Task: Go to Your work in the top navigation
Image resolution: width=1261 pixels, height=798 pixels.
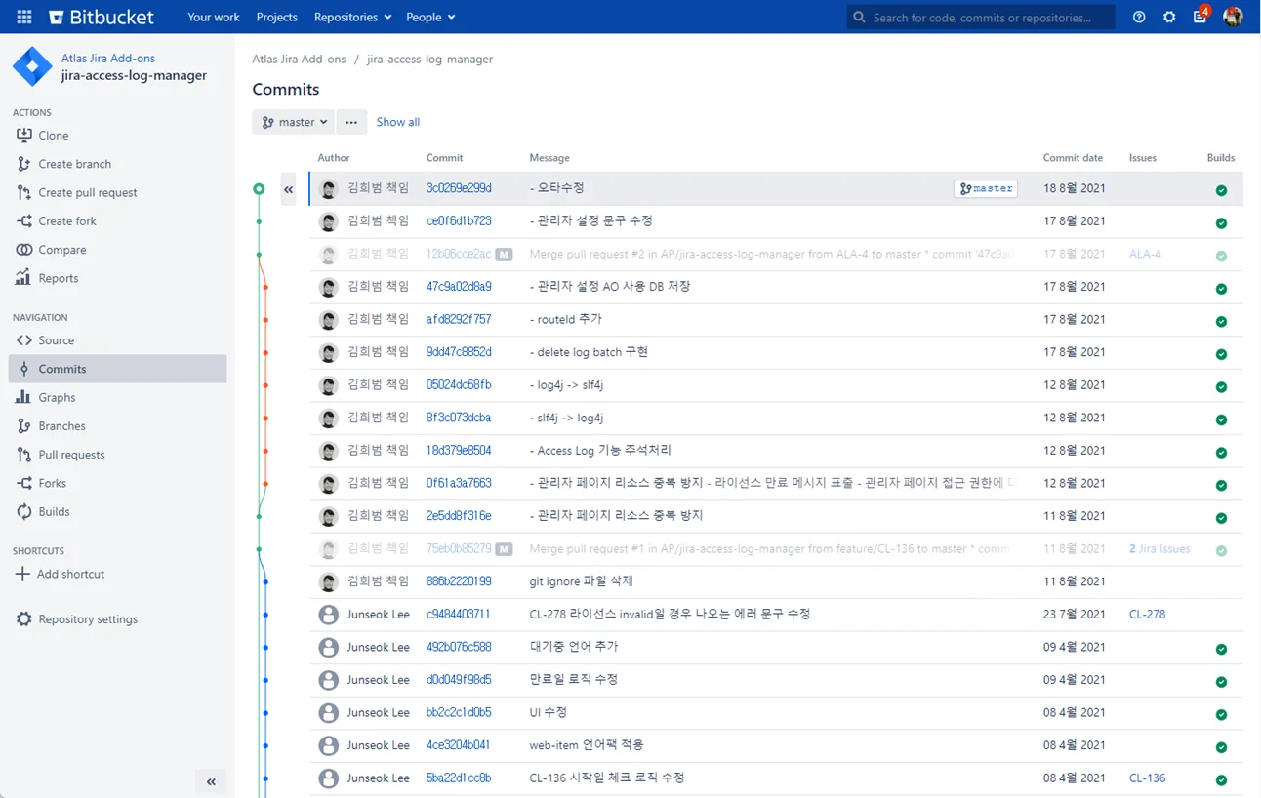Action: [x=213, y=17]
